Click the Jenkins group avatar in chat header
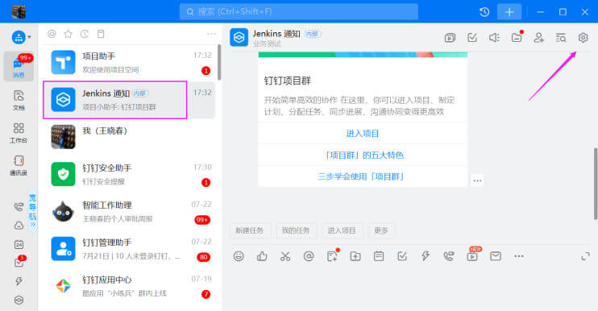598x311 pixels. [239, 37]
